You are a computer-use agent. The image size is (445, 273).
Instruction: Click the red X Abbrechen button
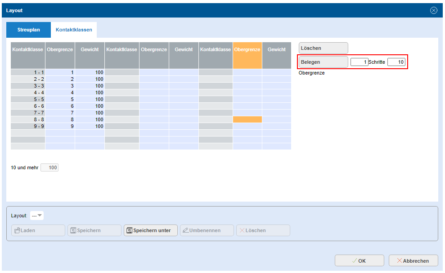click(x=414, y=260)
